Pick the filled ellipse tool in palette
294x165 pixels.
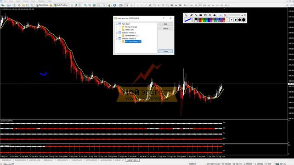(215, 15)
